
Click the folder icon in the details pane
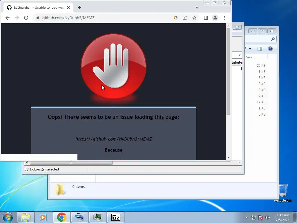tap(60, 189)
